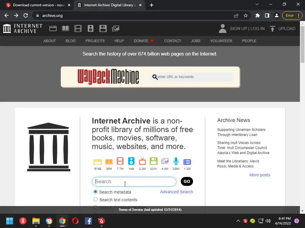Viewport: 305px width, 228px height.
Task: Open the Audio speaker icon in top navigation
Action: [x=91, y=28]
